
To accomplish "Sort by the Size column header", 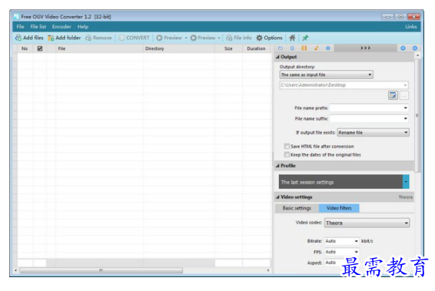I will [x=228, y=48].
